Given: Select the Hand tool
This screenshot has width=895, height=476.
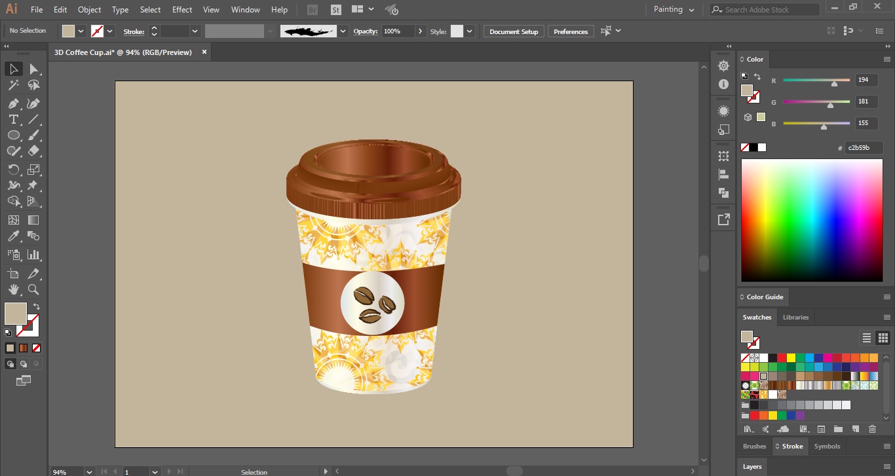Looking at the screenshot, I should (x=13, y=289).
